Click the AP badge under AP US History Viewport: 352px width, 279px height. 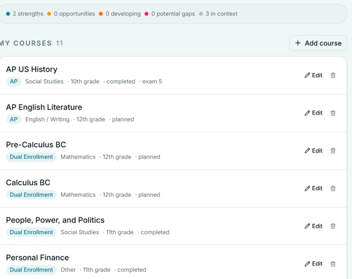[14, 81]
